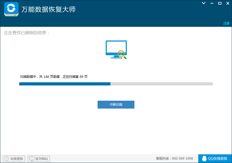Open the title bar chevron dropdown menu
This screenshot has height=163, width=232.
click(204, 3)
